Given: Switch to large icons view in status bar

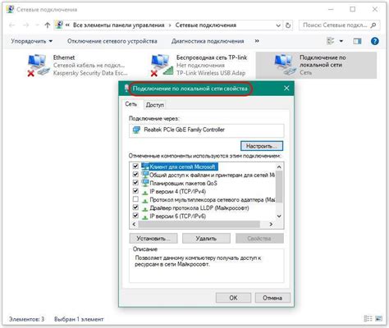Looking at the screenshot, I should [x=378, y=318].
